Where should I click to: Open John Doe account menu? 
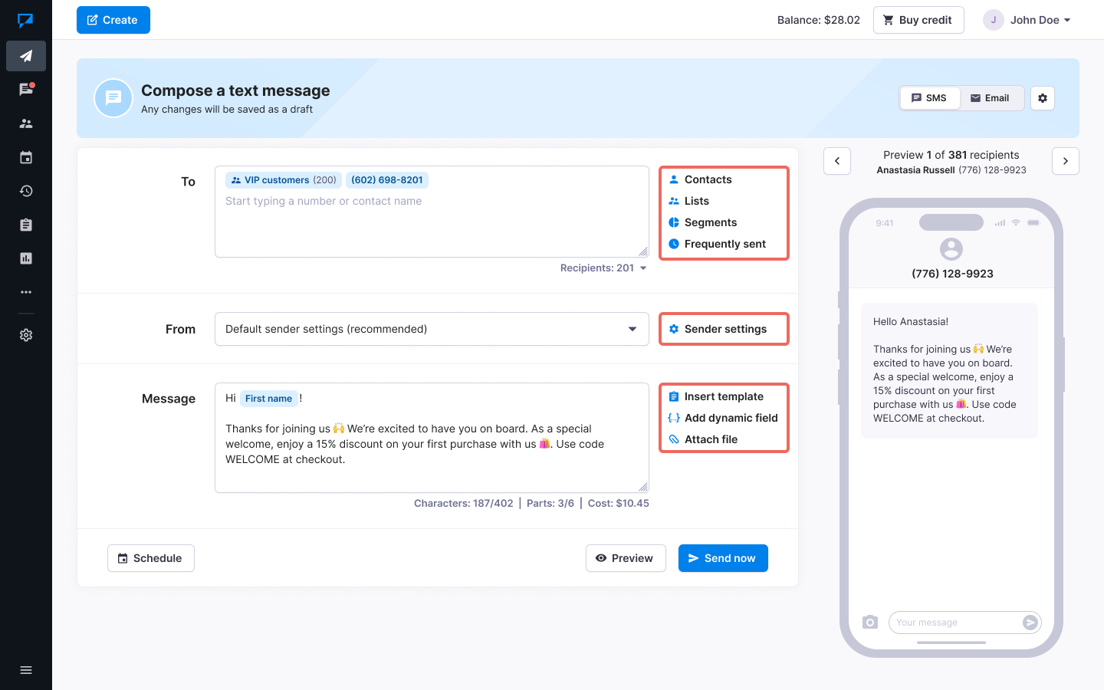point(1027,20)
